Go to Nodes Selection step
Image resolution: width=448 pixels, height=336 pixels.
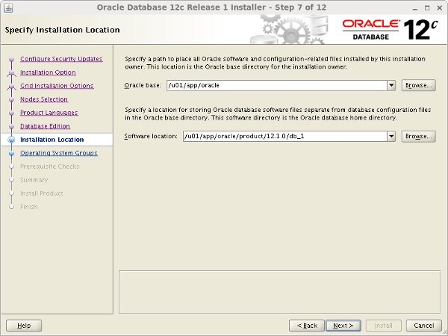pyautogui.click(x=44, y=99)
